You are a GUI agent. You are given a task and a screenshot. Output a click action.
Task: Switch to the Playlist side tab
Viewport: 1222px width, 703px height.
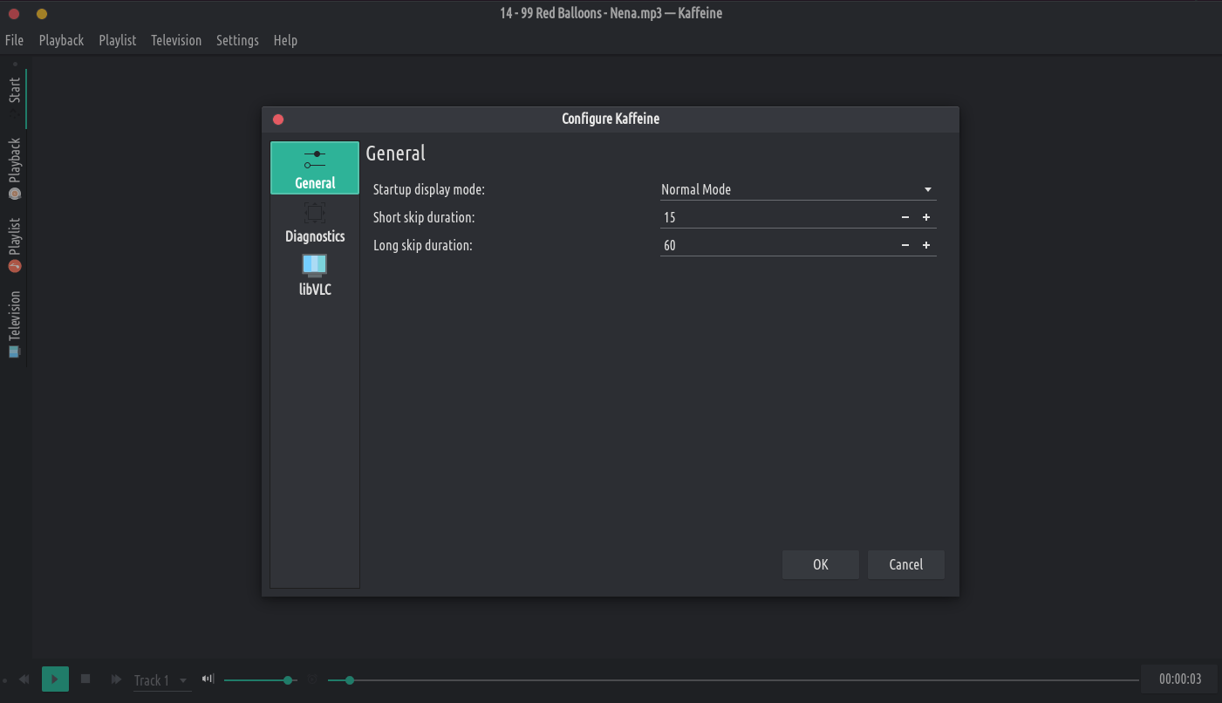pyautogui.click(x=15, y=245)
